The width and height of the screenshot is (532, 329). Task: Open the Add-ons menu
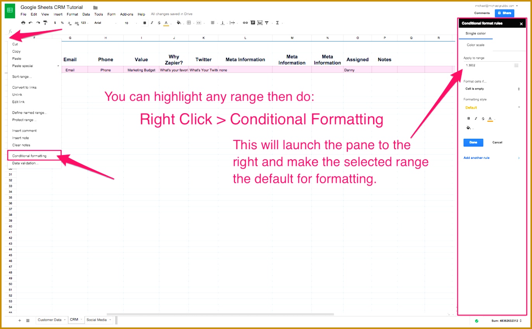(x=127, y=14)
